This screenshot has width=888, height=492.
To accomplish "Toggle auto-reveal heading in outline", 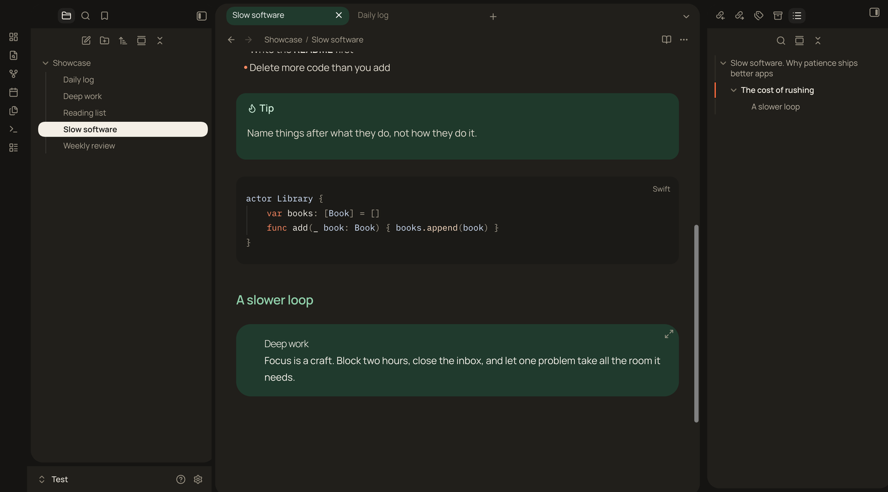I will point(799,41).
